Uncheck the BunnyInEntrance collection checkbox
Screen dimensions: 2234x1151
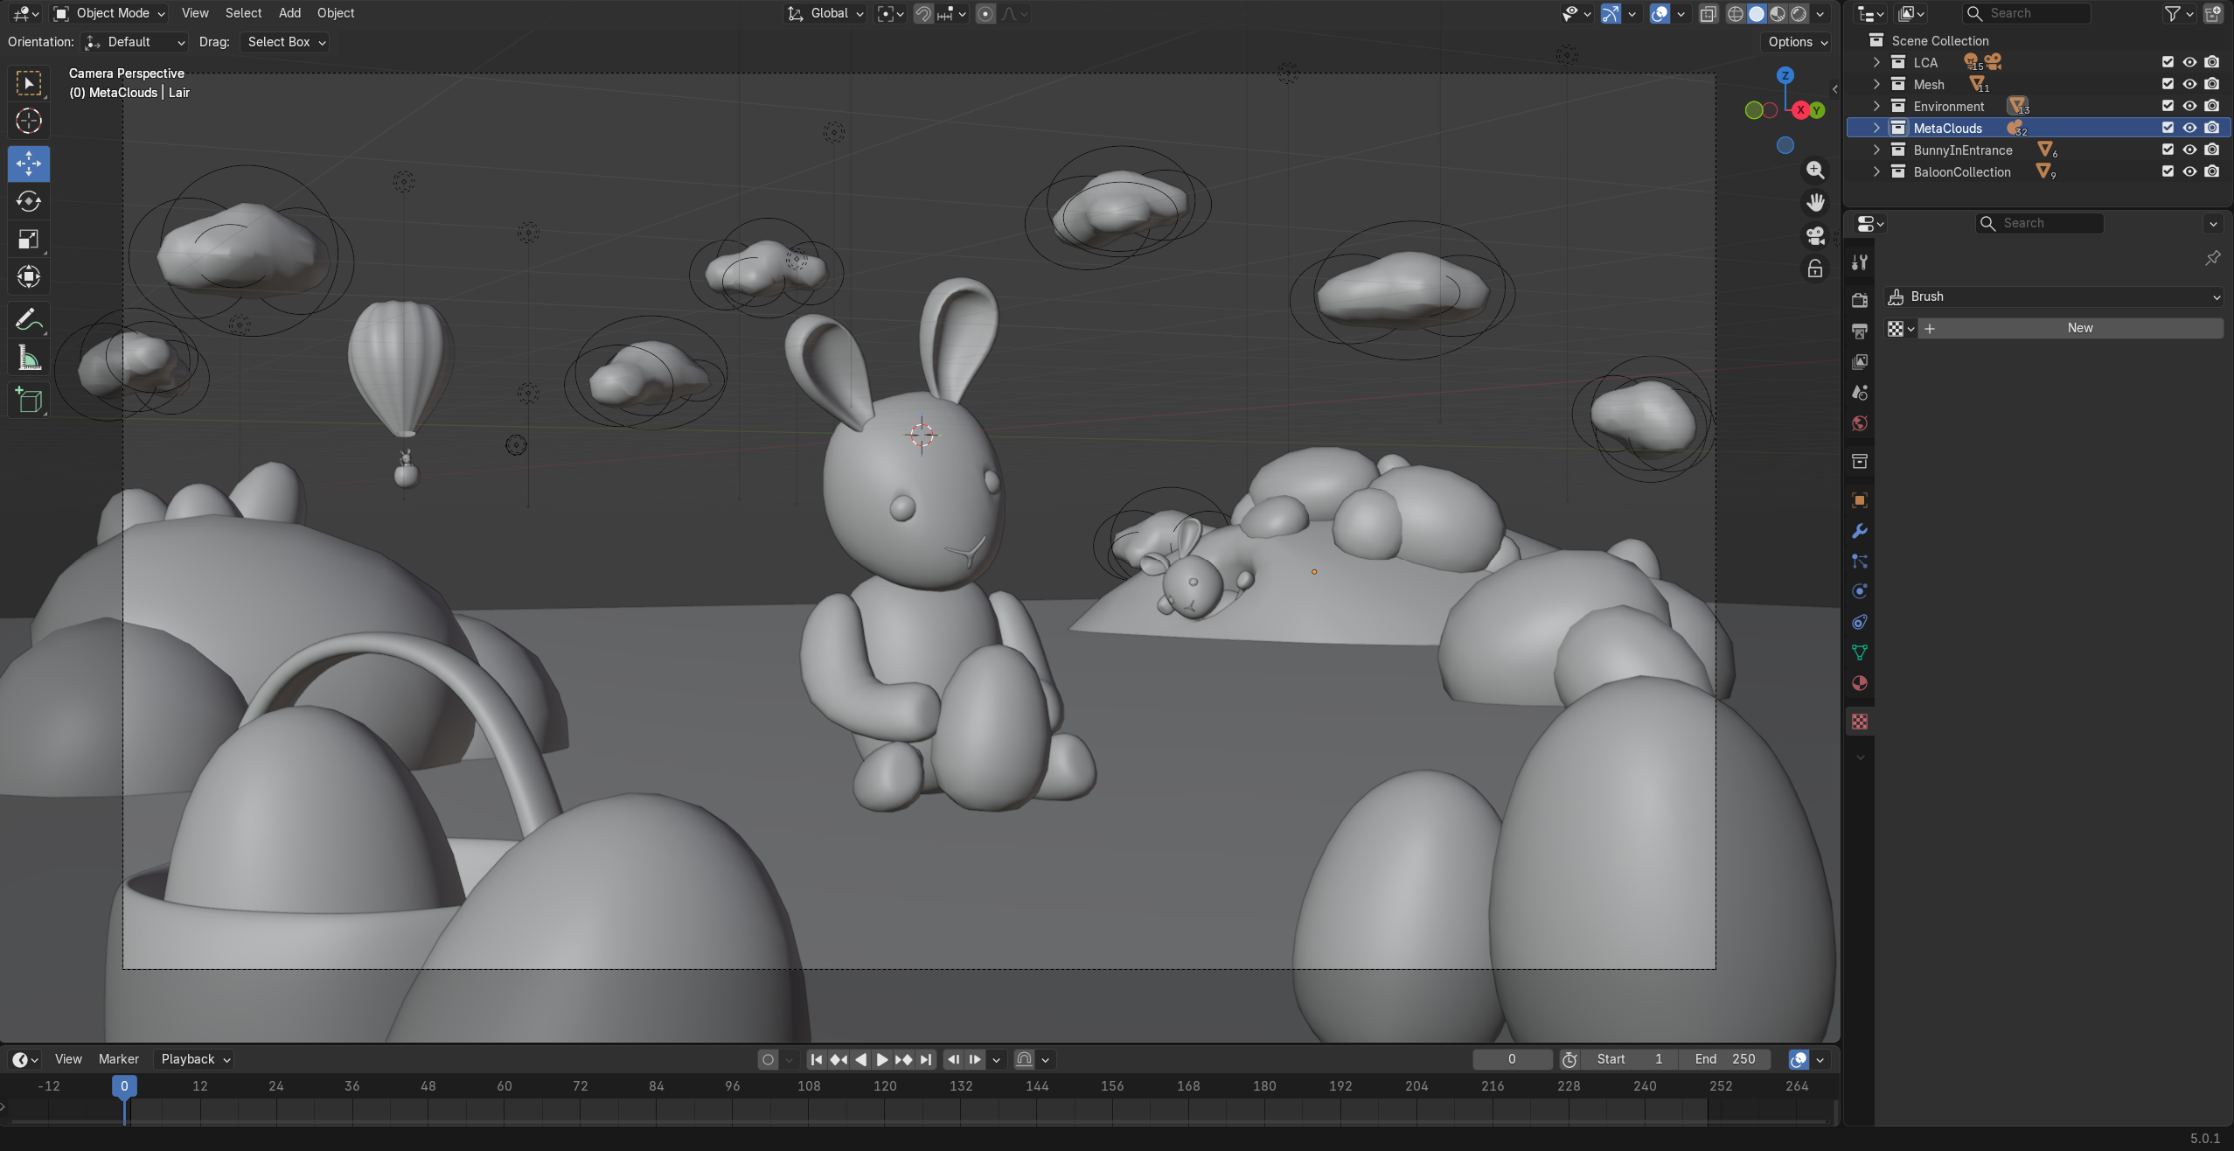click(2168, 150)
